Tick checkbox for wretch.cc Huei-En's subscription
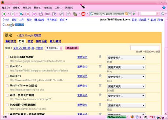The height and width of the screenshot is (120, 168). [x=7, y=76]
